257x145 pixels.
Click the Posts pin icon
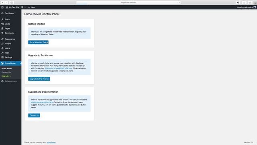tap(2, 19)
